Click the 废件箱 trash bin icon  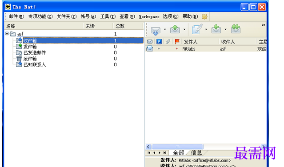point(19,59)
